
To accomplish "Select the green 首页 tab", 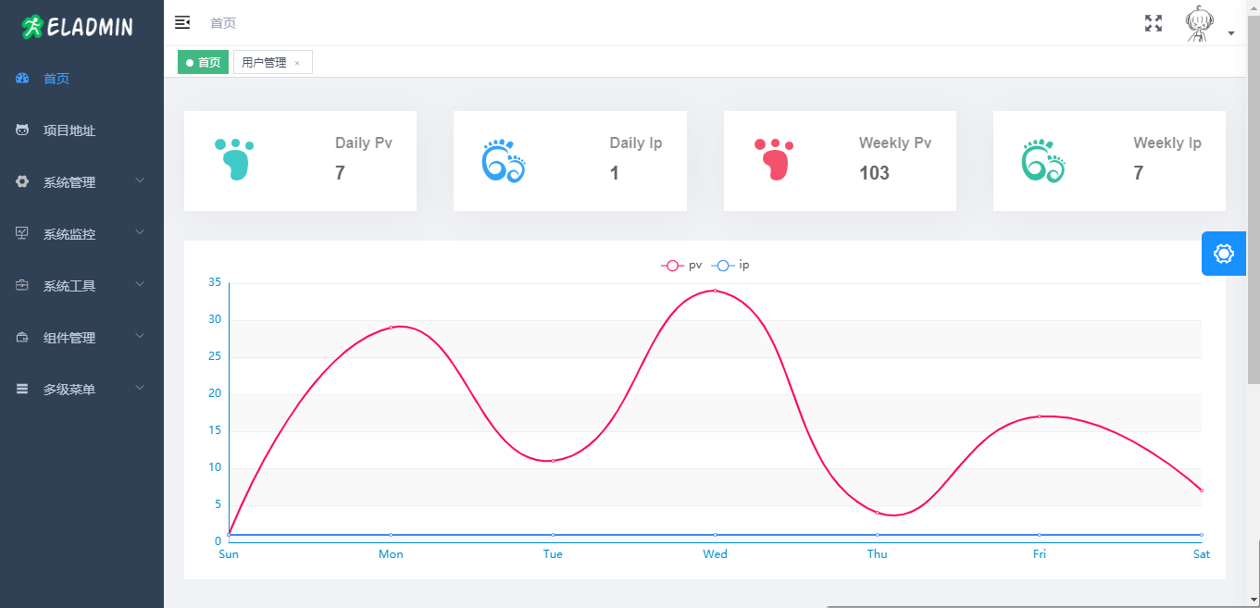I will click(204, 63).
